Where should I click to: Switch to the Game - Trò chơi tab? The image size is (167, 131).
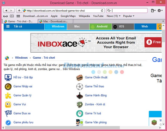(x=20, y=21)
